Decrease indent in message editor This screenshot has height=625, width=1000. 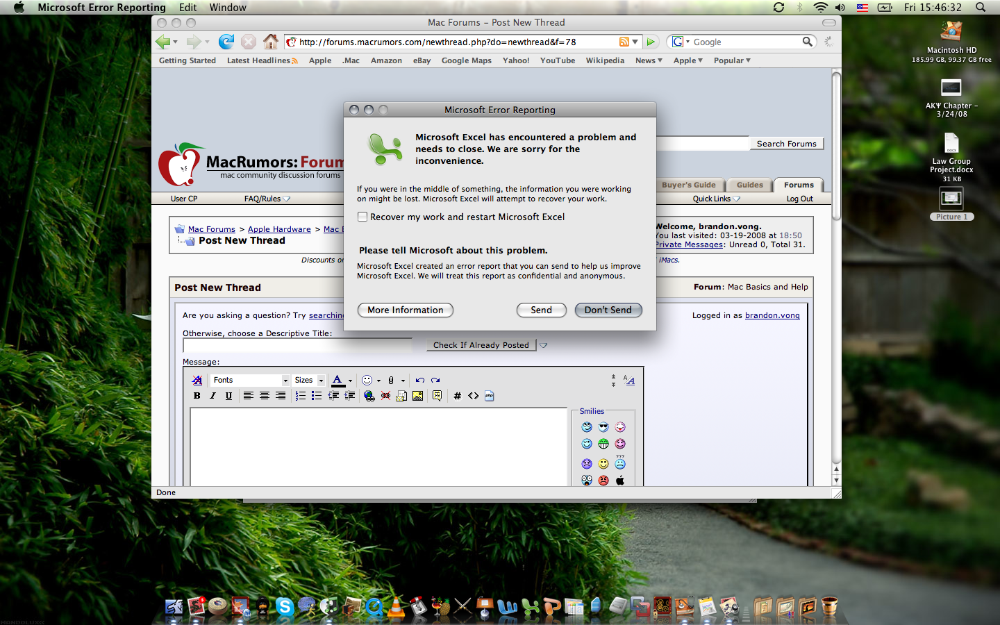click(x=333, y=396)
